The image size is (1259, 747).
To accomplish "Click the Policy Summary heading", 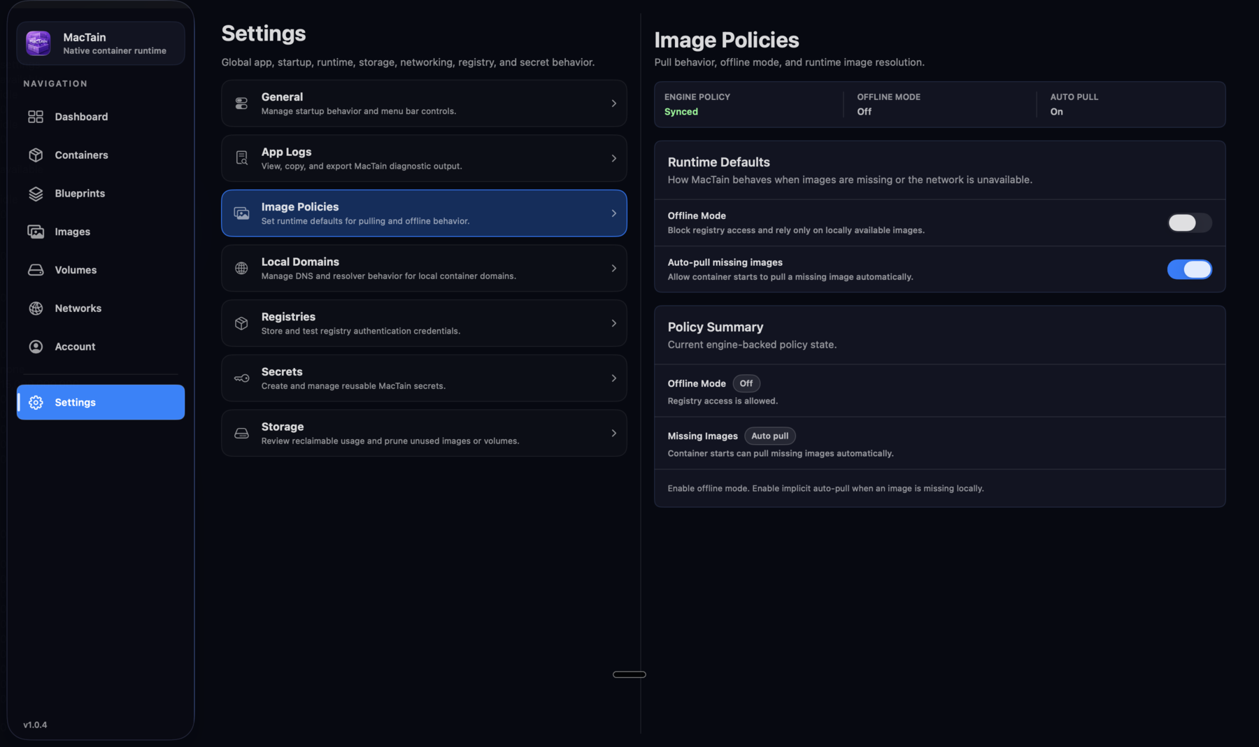I will point(715,327).
